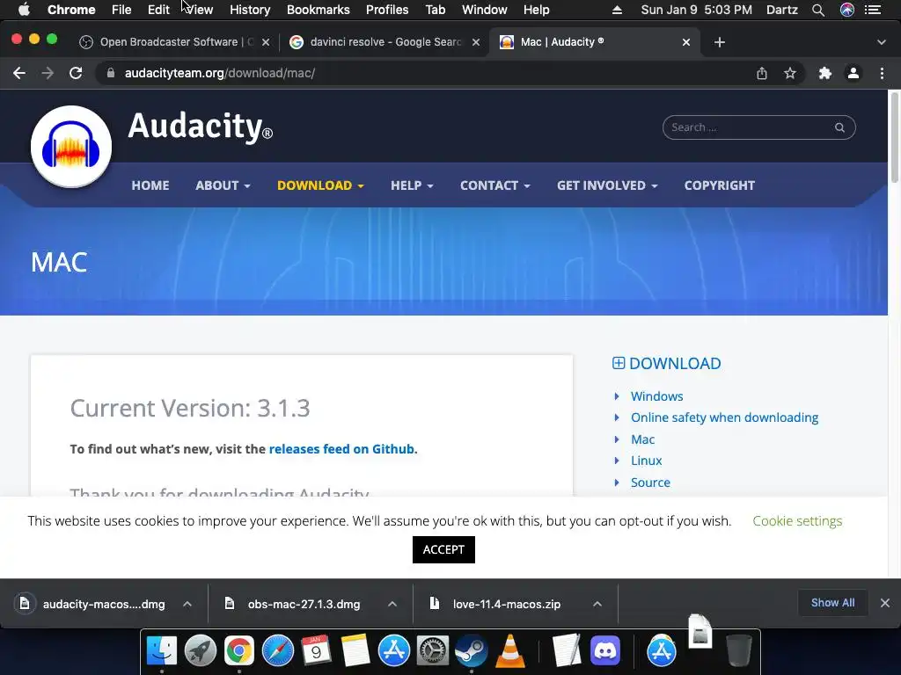Open the Apple menu
901x675 pixels.
click(x=24, y=10)
